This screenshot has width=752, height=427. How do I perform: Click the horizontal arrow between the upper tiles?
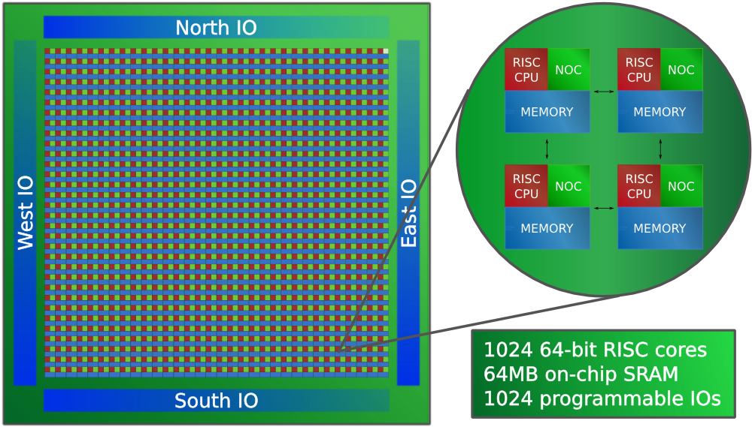coord(604,92)
